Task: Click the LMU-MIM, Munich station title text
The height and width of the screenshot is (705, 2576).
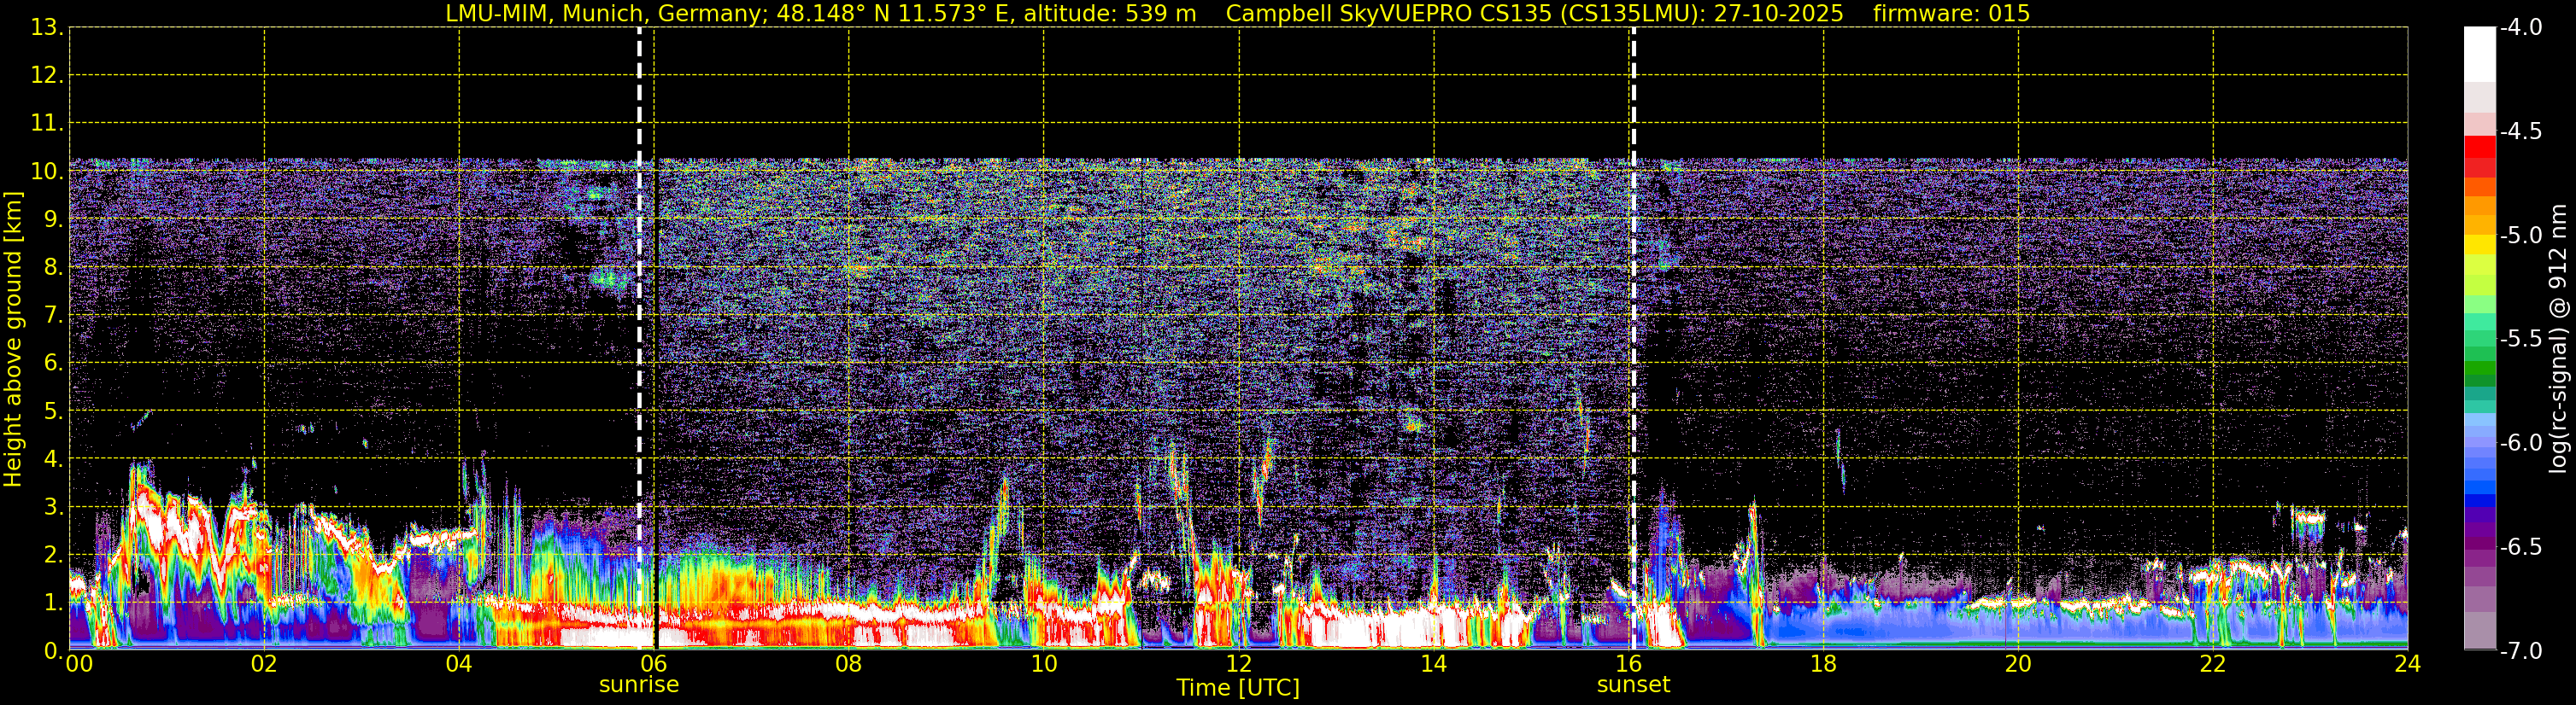Action: (550, 14)
